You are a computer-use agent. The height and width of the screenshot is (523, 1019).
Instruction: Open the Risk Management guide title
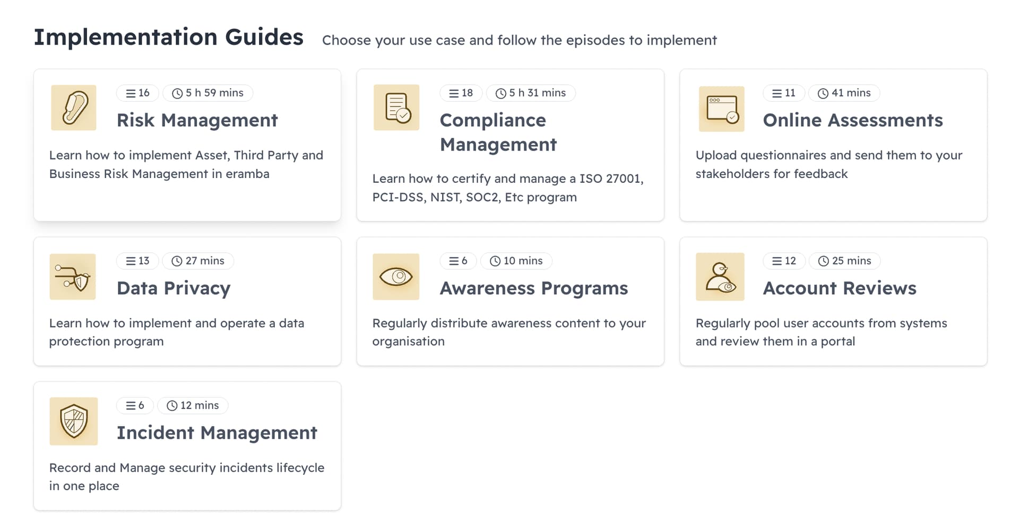[x=197, y=120]
